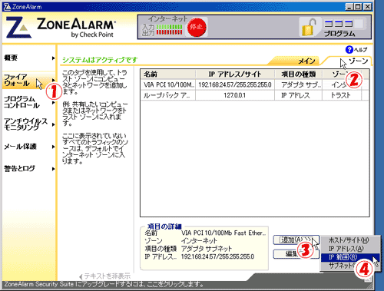384x291 pixels.
Task: Click the inbound/outbound traffic meter bars
Action: point(169,29)
